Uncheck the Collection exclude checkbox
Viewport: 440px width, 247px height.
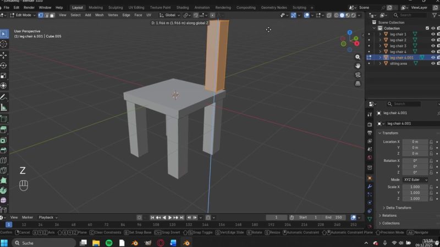(x=427, y=28)
